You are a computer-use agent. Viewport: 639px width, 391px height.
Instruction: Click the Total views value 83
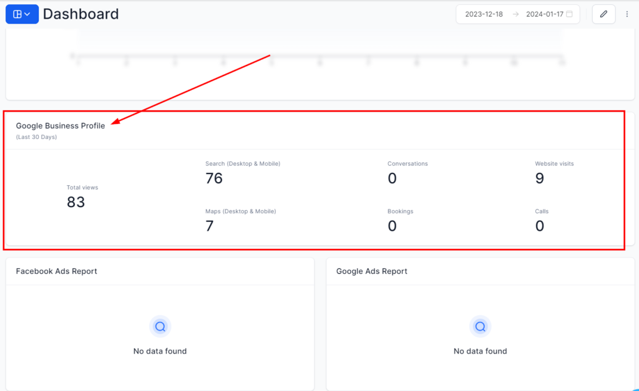[76, 202]
